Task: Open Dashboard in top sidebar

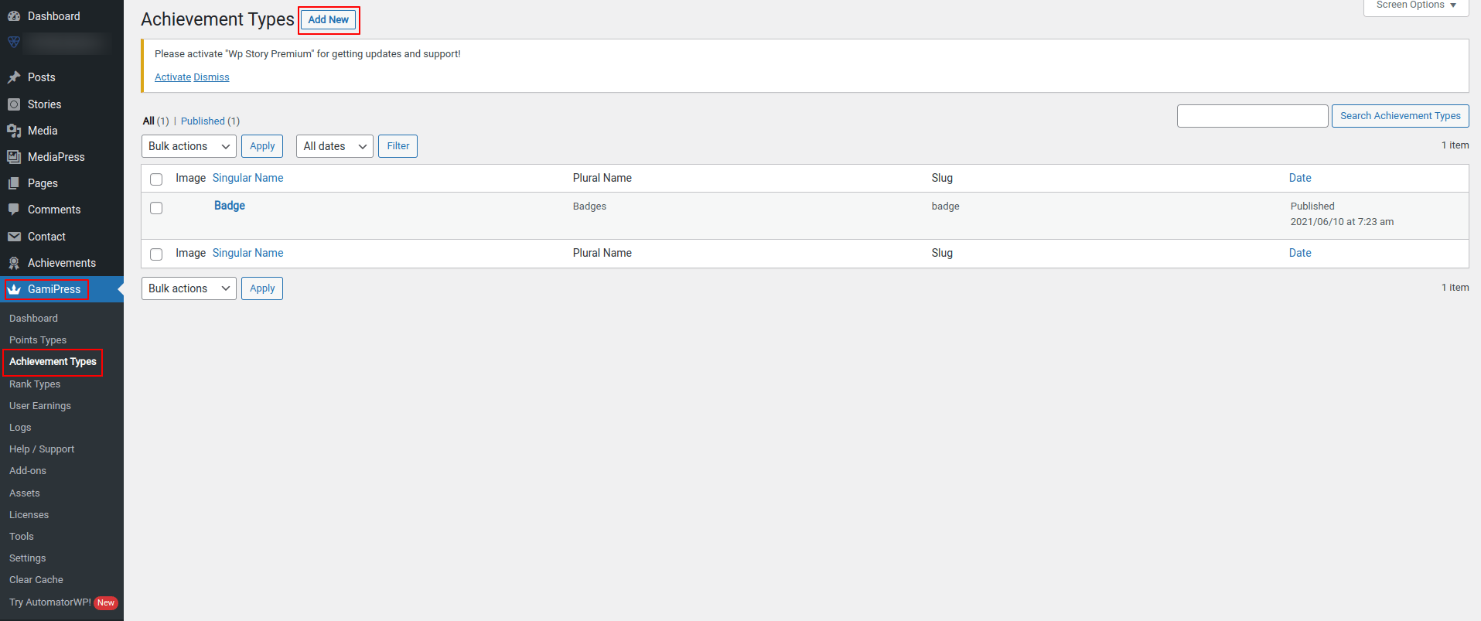Action: (53, 16)
